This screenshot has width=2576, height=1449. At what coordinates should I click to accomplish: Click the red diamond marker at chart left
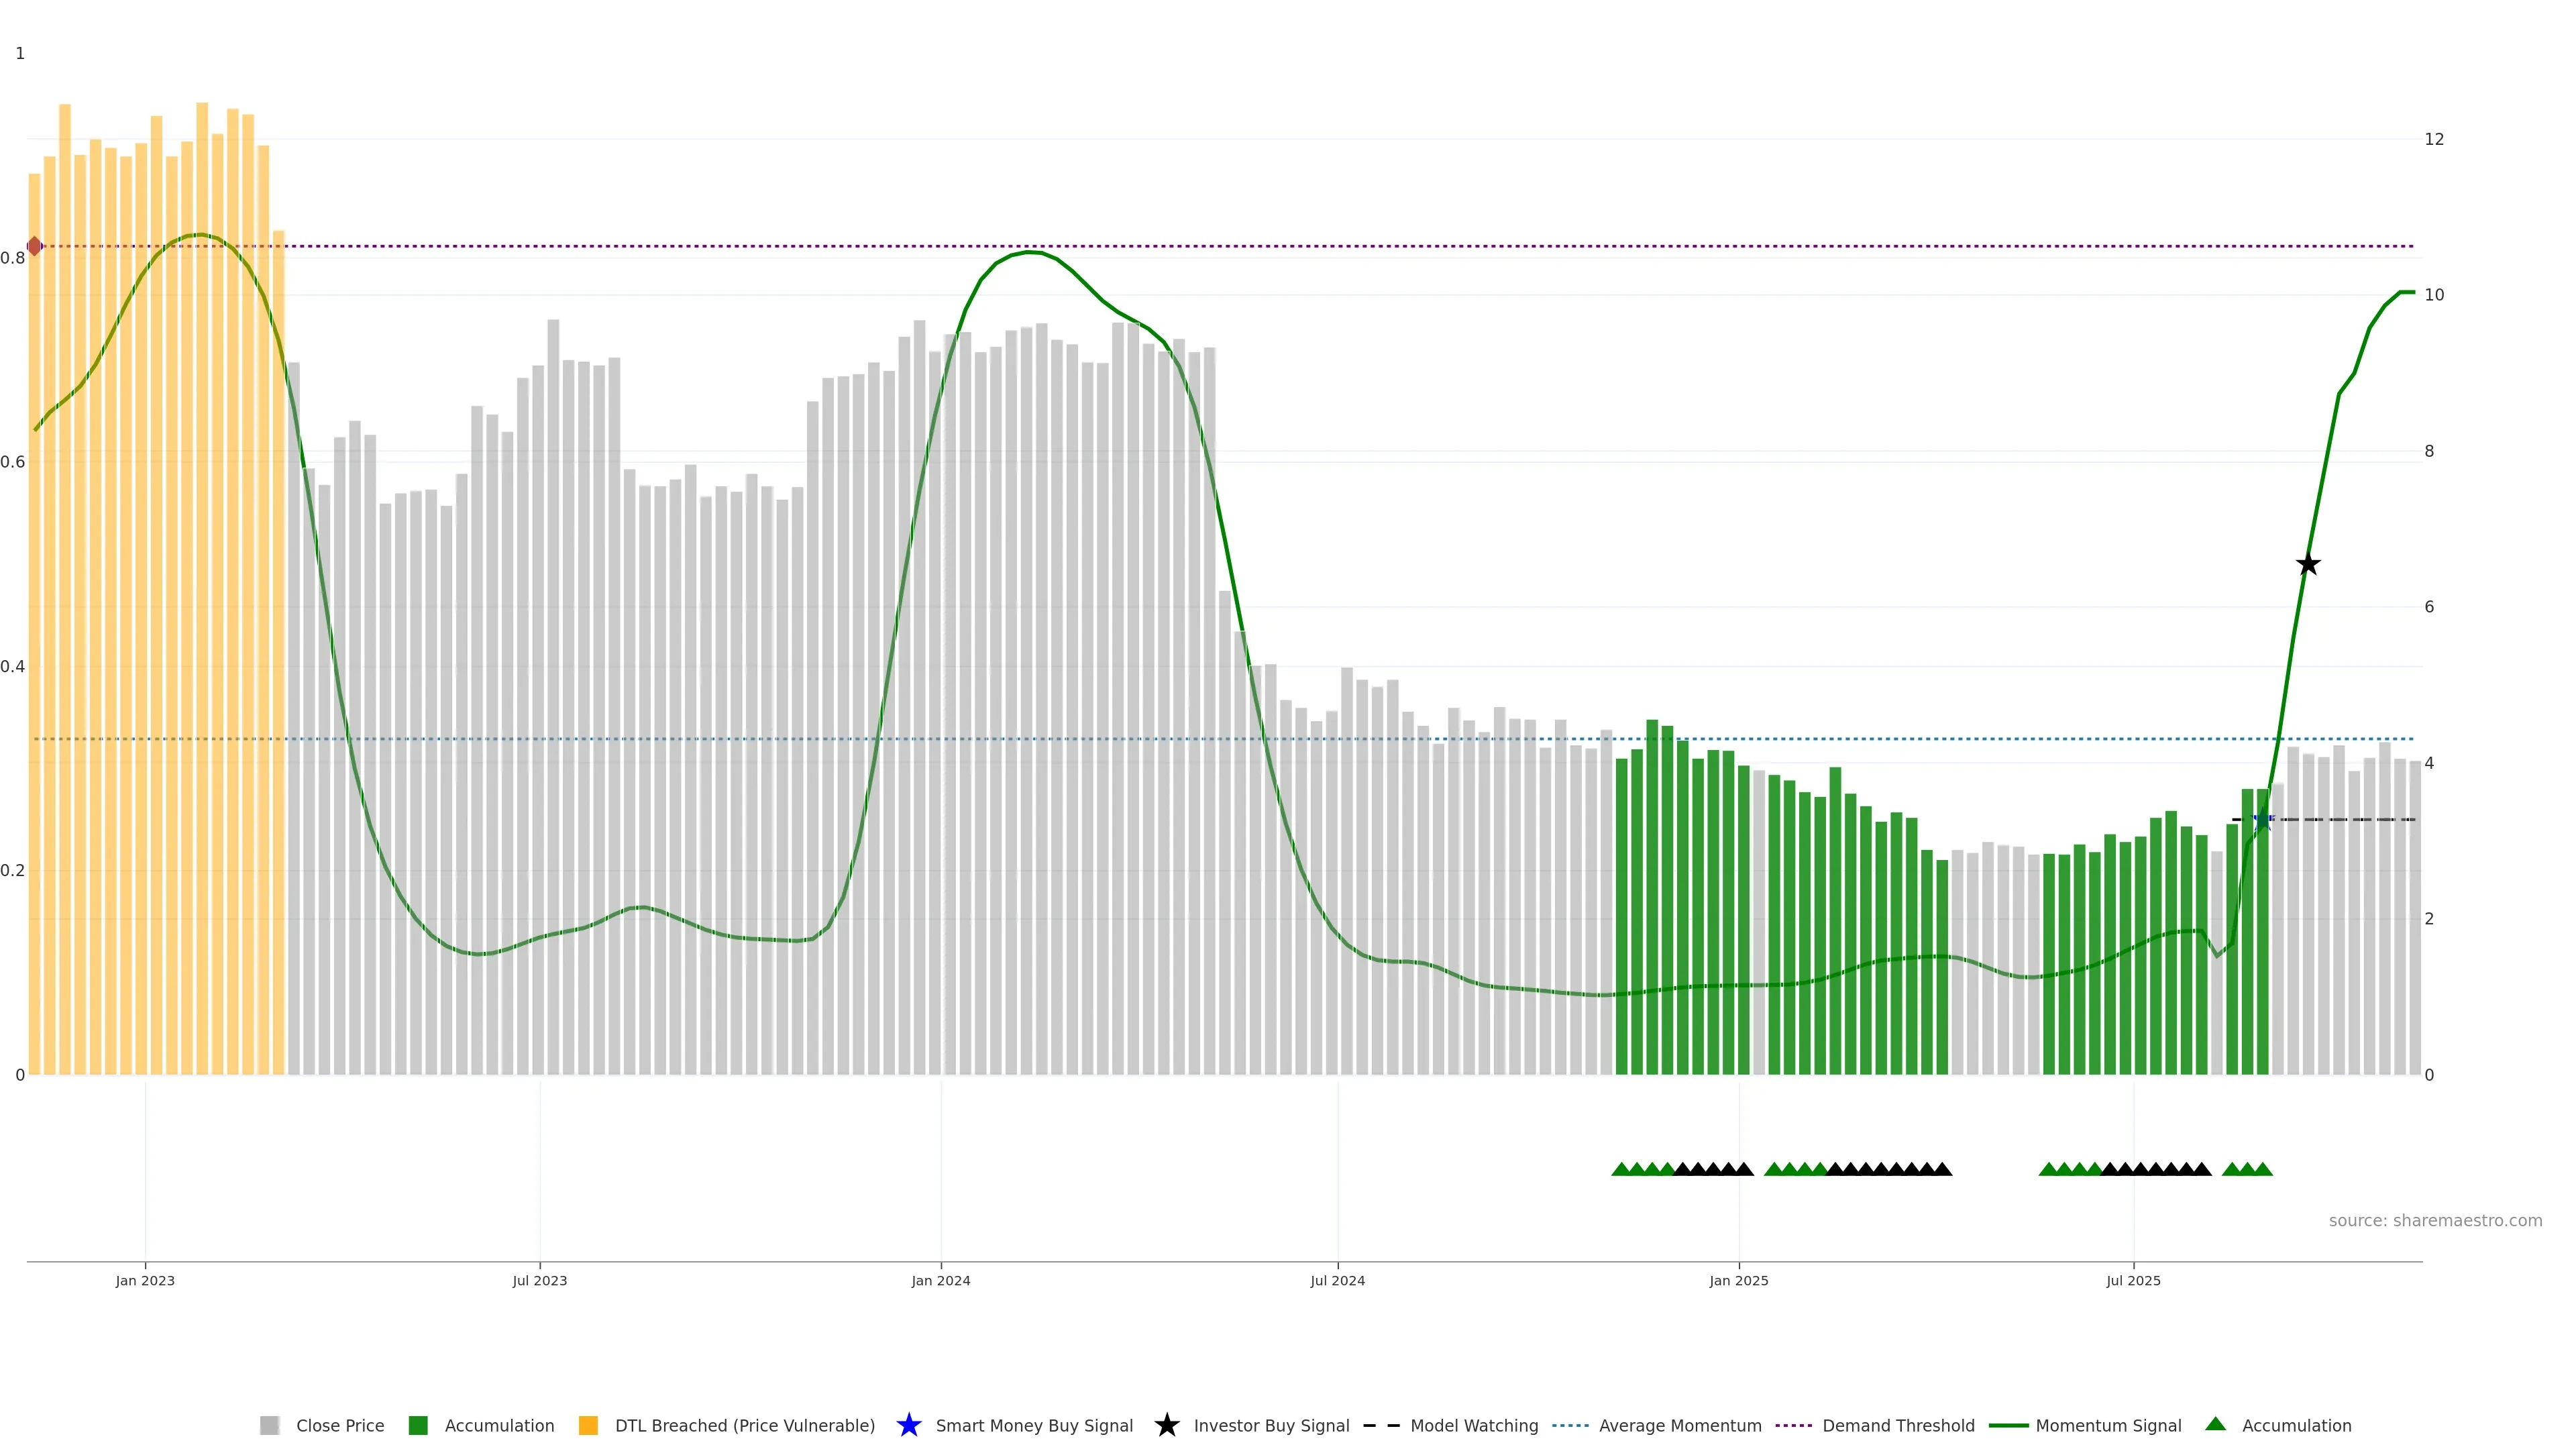[34, 246]
